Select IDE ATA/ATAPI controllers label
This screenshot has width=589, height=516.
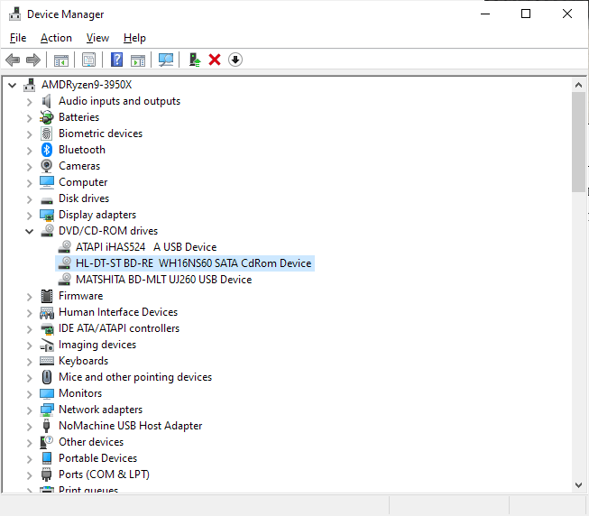tap(119, 328)
